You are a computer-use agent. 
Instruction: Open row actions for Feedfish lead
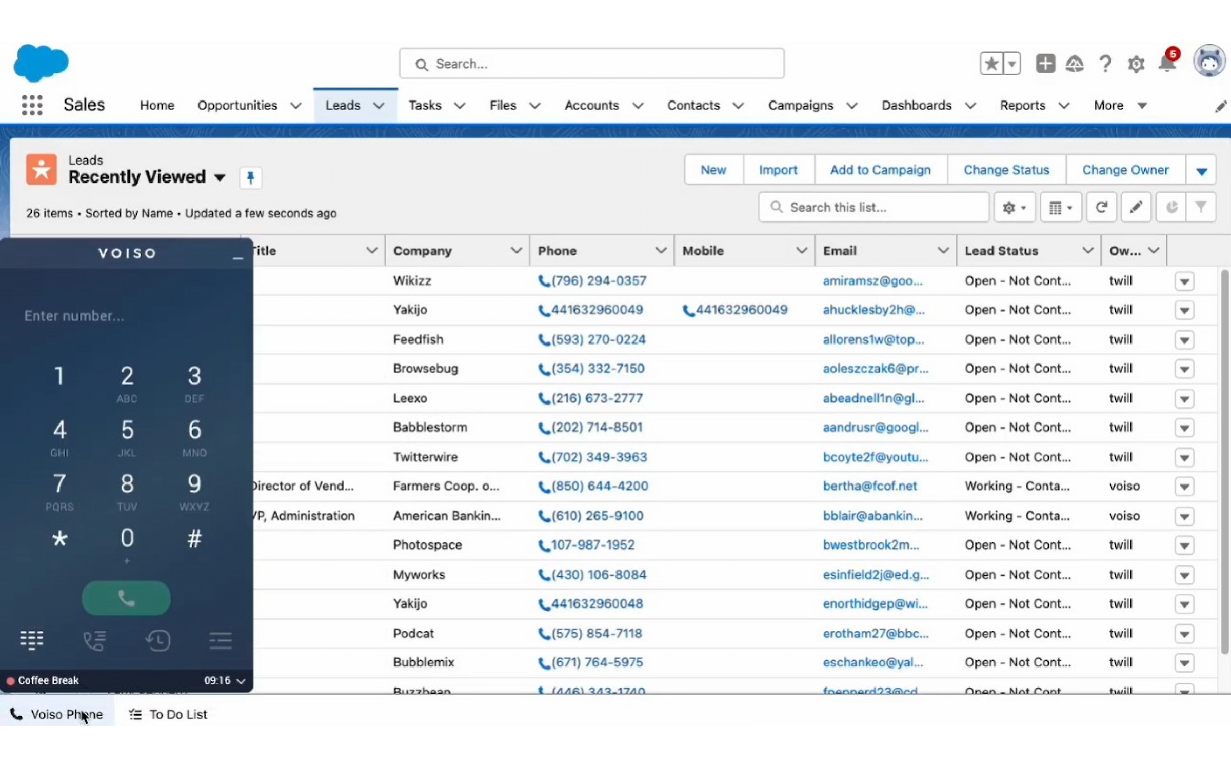pos(1184,339)
